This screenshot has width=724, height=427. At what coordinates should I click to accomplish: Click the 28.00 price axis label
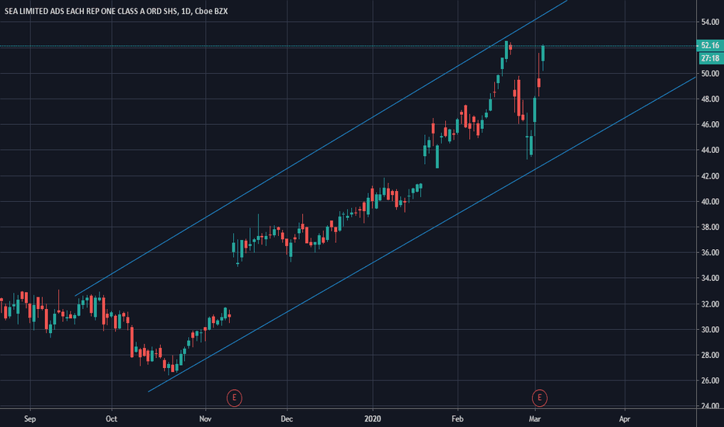tap(710, 355)
